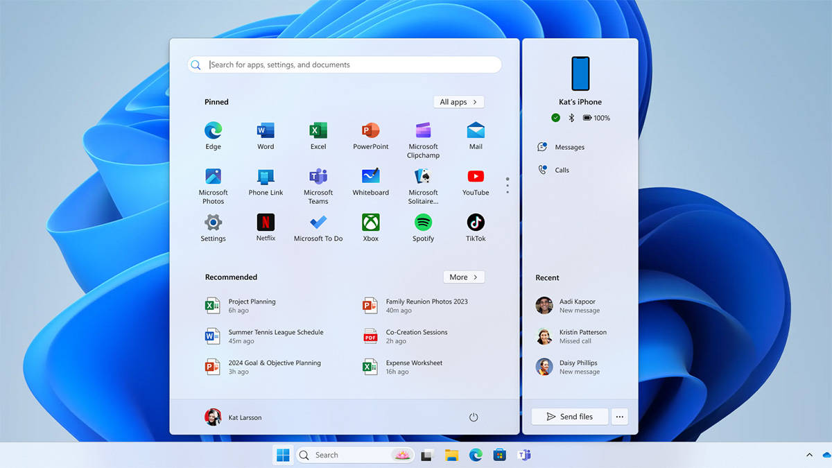Click the Recent heading in phone panel
The height and width of the screenshot is (468, 832).
point(547,277)
